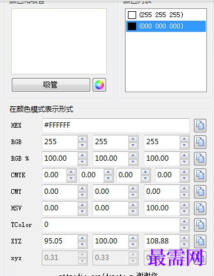This screenshot has height=276, width=214.
Task: Copy the RGB values
Action: click(x=200, y=142)
